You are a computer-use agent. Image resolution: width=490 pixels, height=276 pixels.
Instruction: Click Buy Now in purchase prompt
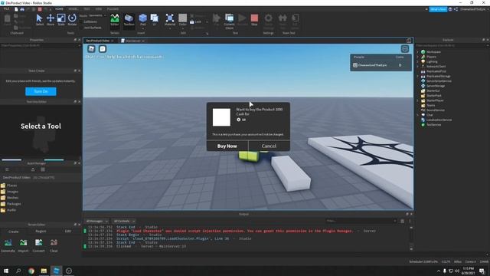point(227,146)
